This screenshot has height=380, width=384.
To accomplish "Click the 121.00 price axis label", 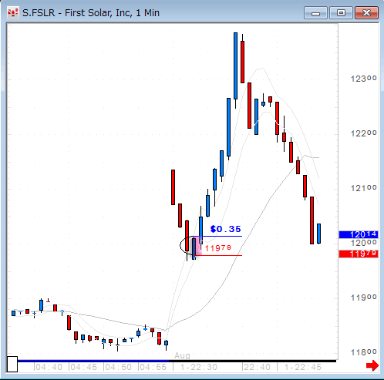I will coord(364,188).
